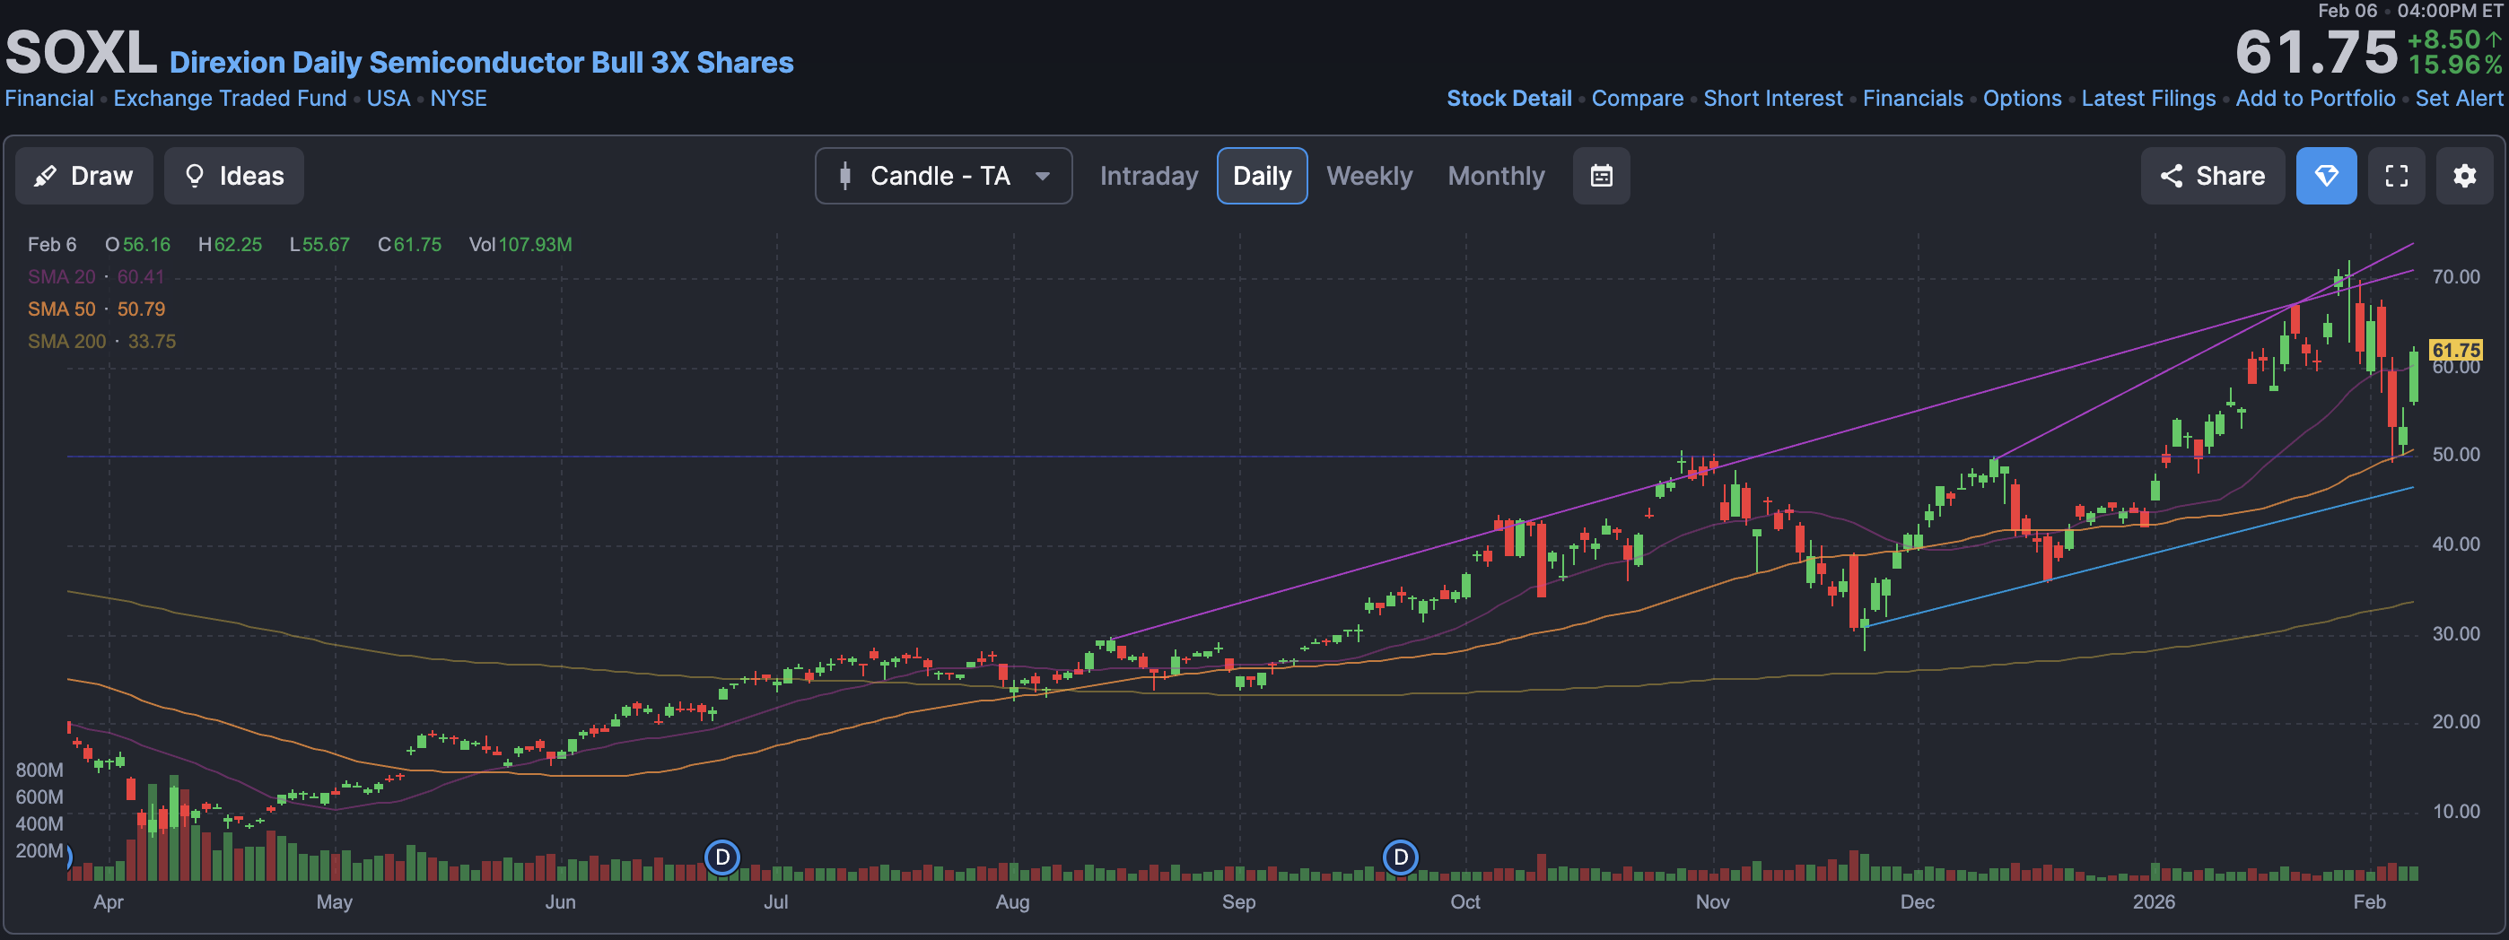Open the NYSE exchange link
Viewport: 2509px width, 940px height.
[459, 99]
